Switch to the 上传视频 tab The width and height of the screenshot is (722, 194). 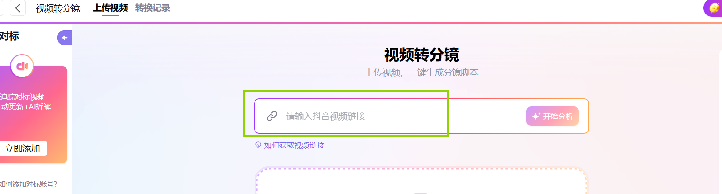(110, 8)
